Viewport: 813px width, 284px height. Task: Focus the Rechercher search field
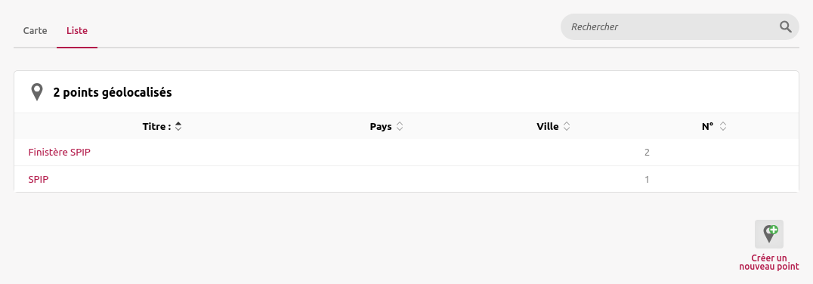[x=669, y=27]
